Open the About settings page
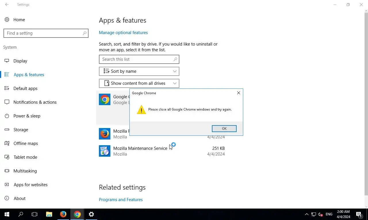Image resolution: width=368 pixels, height=220 pixels. 20,199
